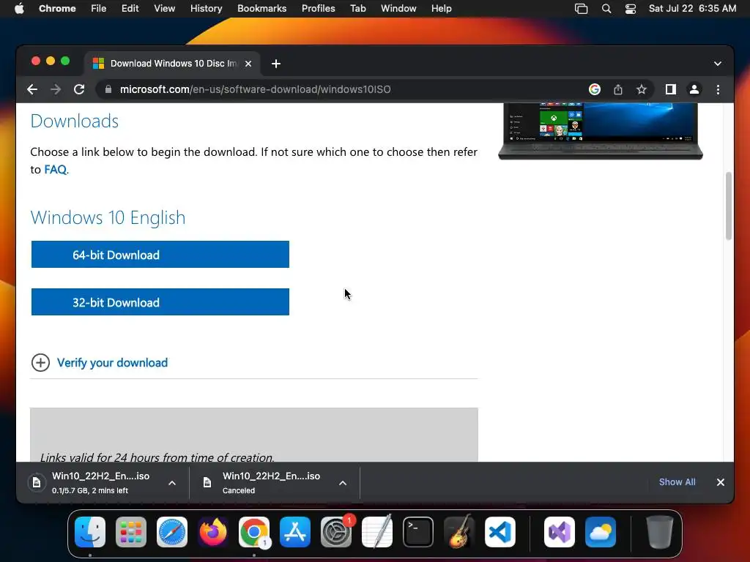Click the page vertical scrollbar
The width and height of the screenshot is (750, 562).
click(x=729, y=206)
